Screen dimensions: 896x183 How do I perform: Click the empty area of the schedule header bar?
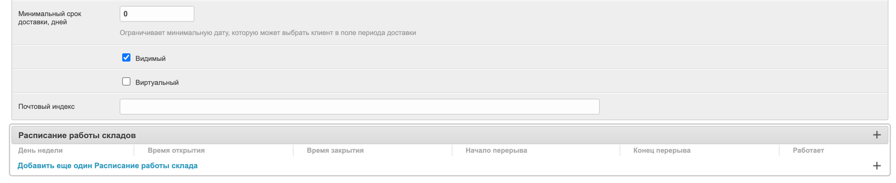(487, 135)
